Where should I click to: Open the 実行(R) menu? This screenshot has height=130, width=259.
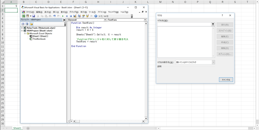pyautogui.click(x=83, y=12)
